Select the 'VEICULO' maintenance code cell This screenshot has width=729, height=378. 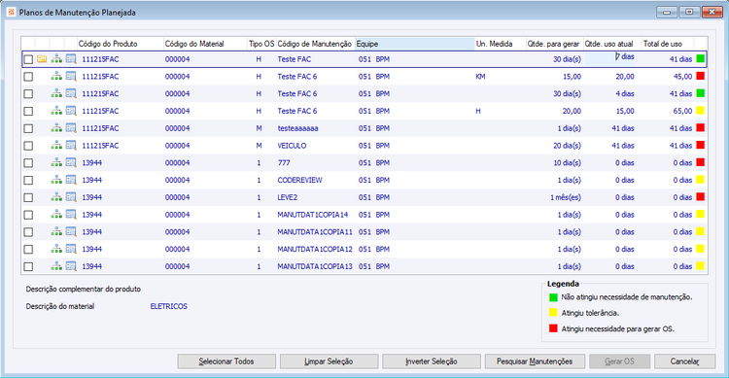292,146
